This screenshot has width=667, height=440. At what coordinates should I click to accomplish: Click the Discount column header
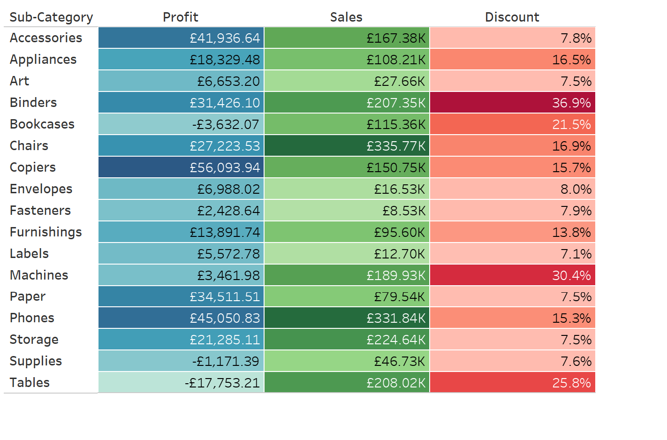click(512, 17)
